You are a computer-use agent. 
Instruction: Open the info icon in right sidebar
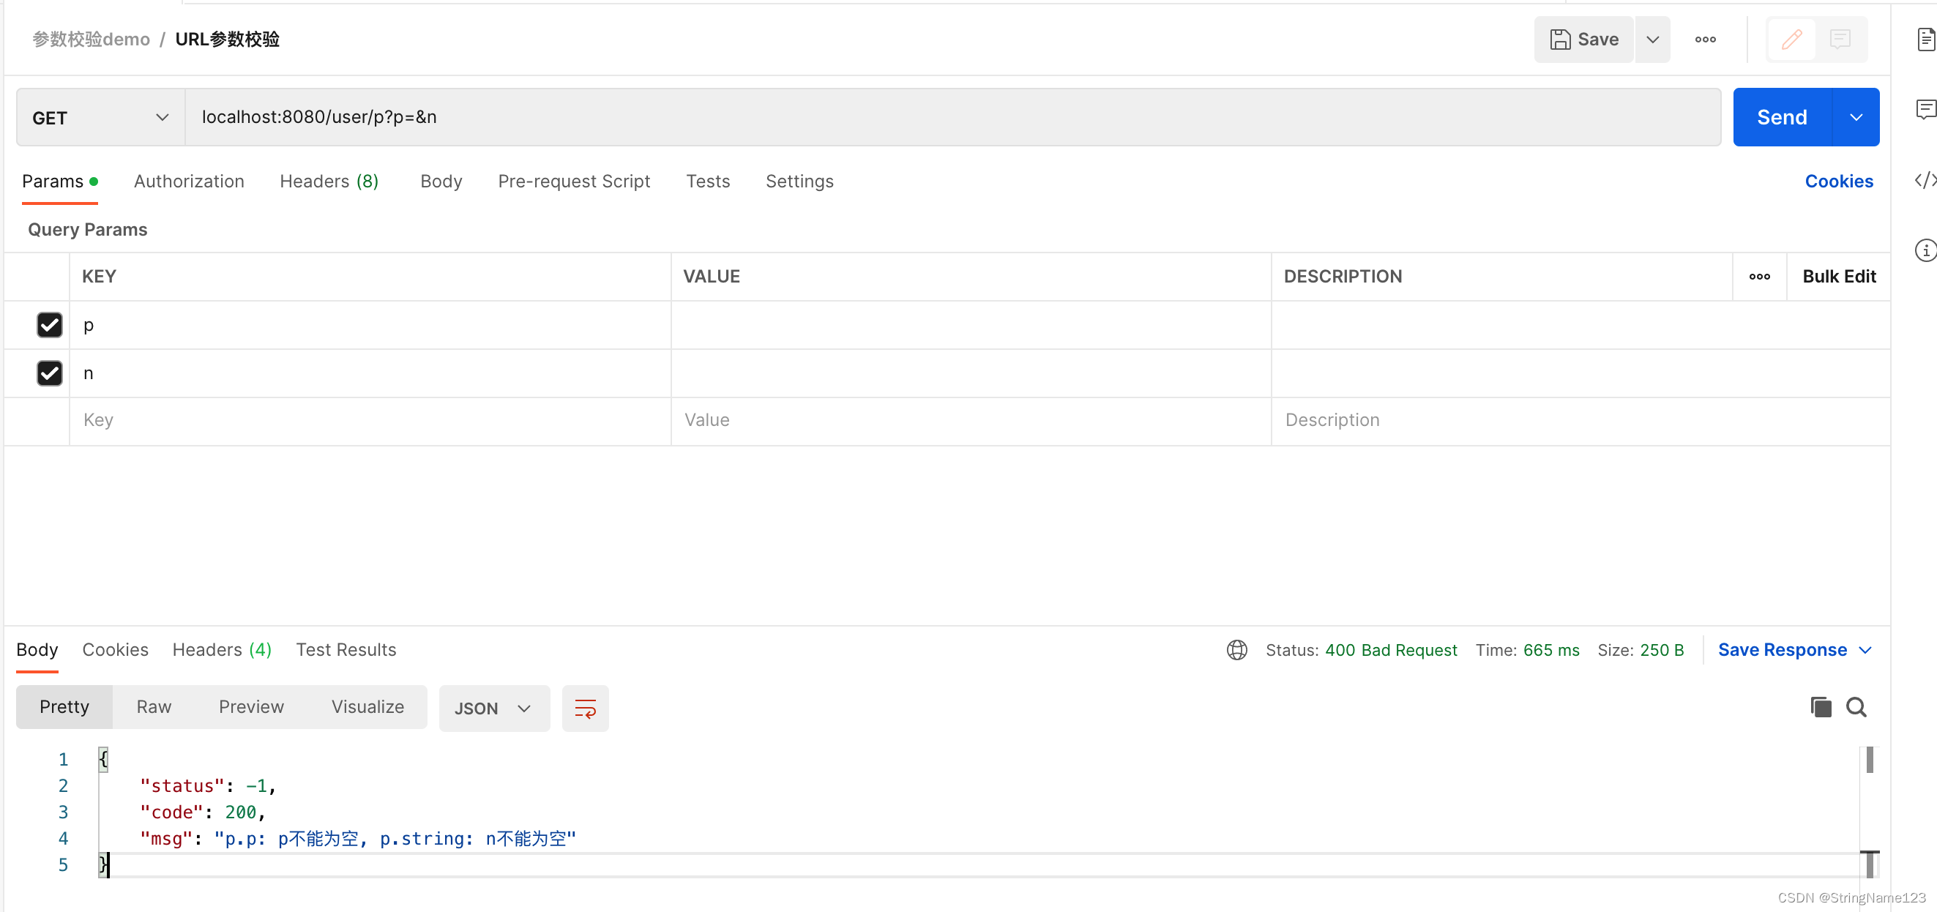pyautogui.click(x=1925, y=250)
